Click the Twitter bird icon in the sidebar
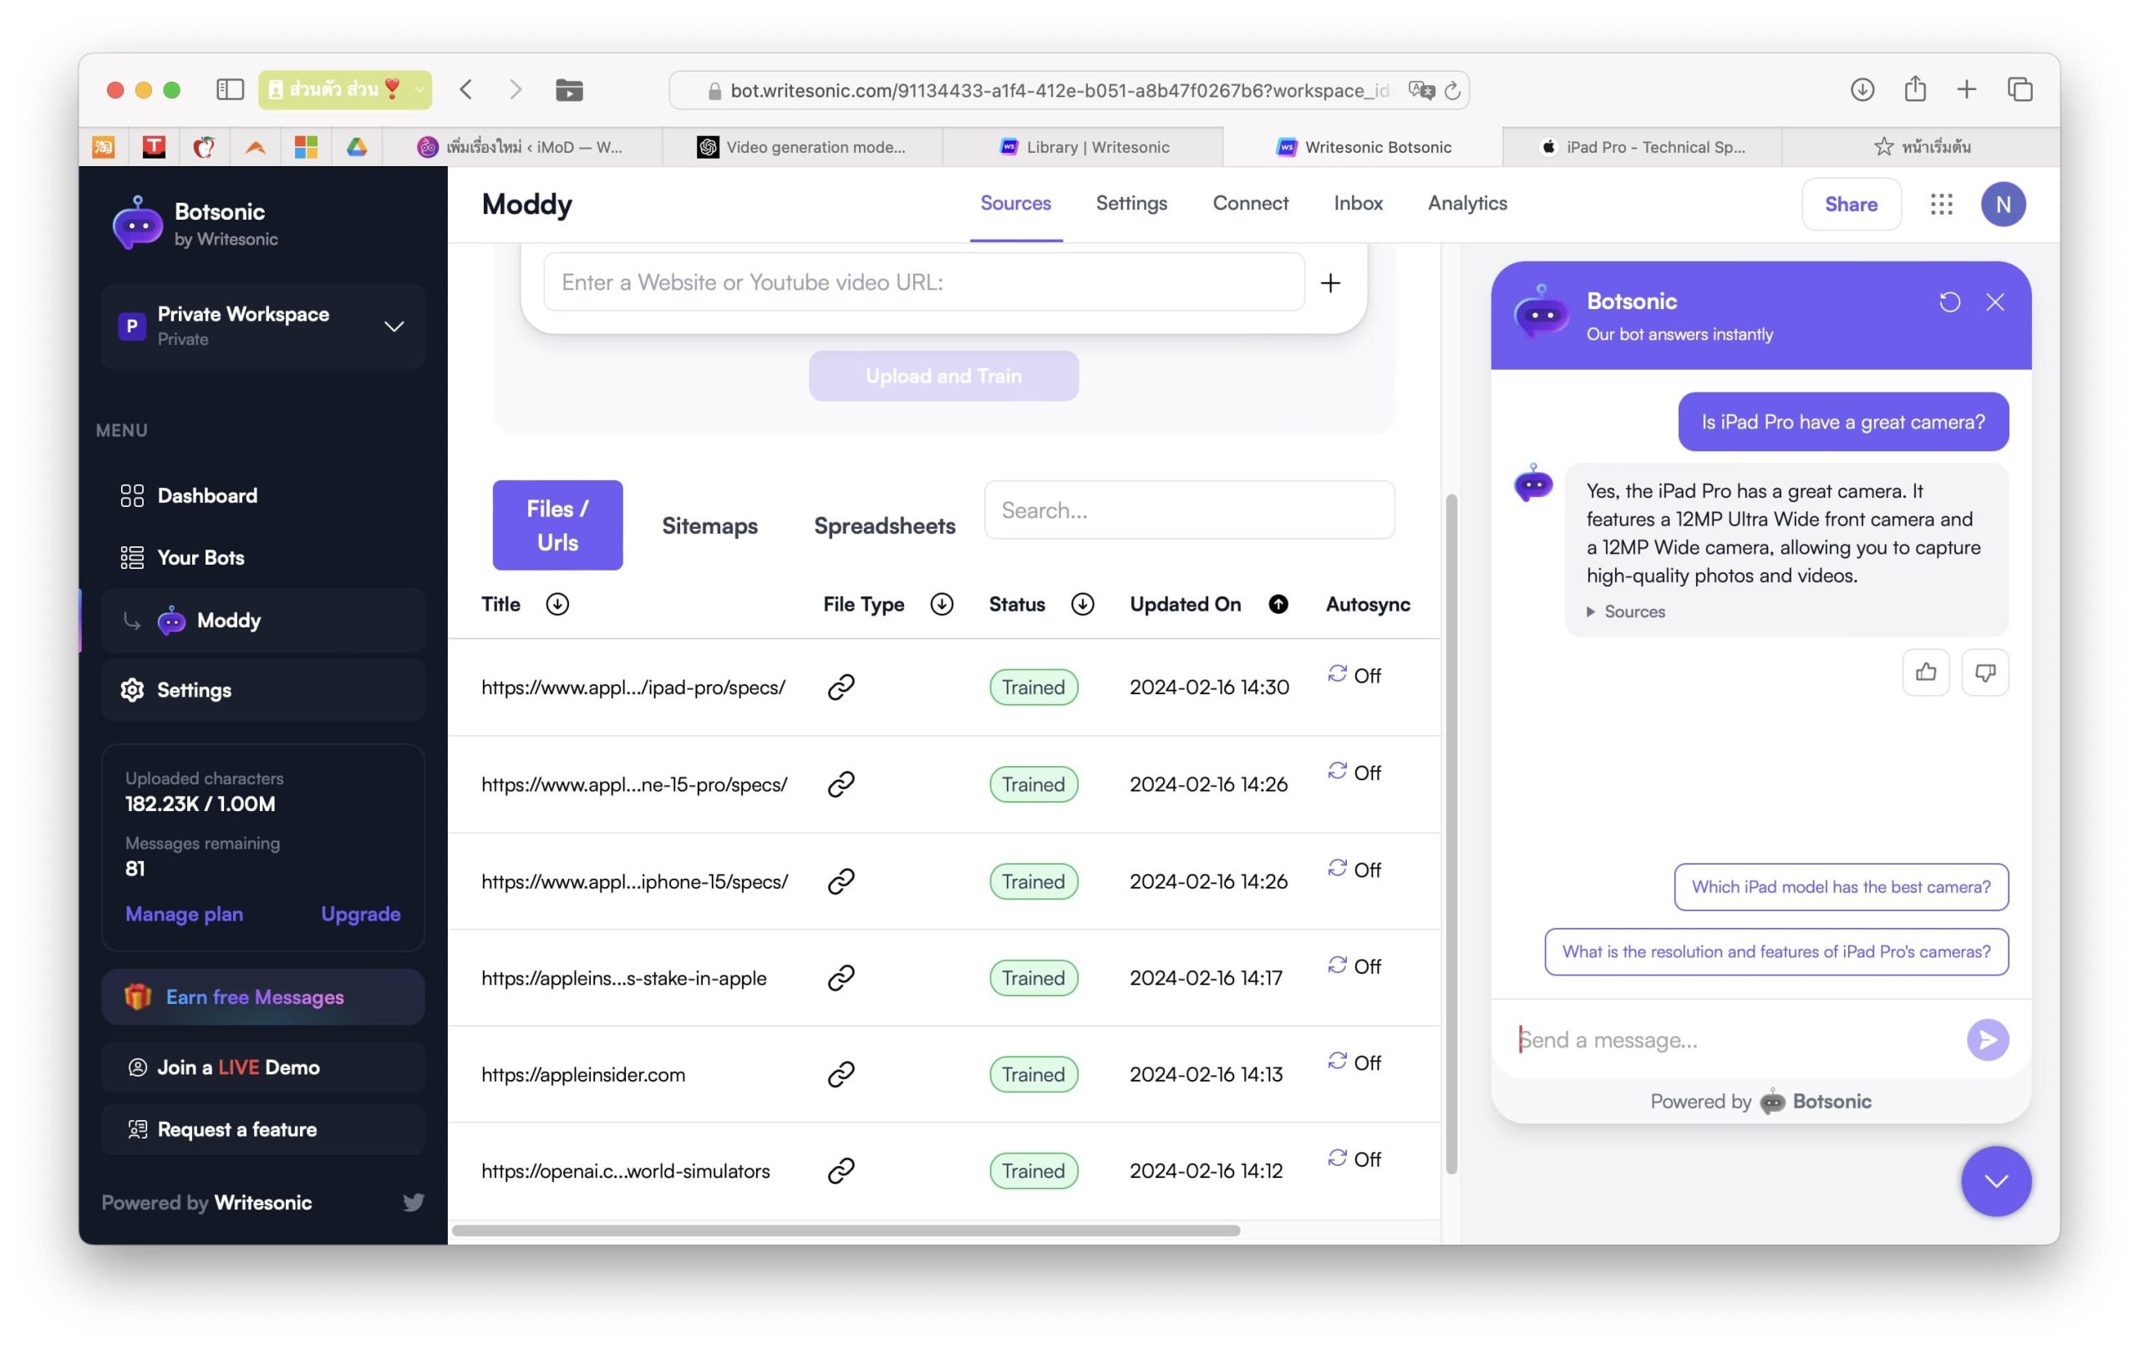2139x1349 pixels. (x=413, y=1202)
